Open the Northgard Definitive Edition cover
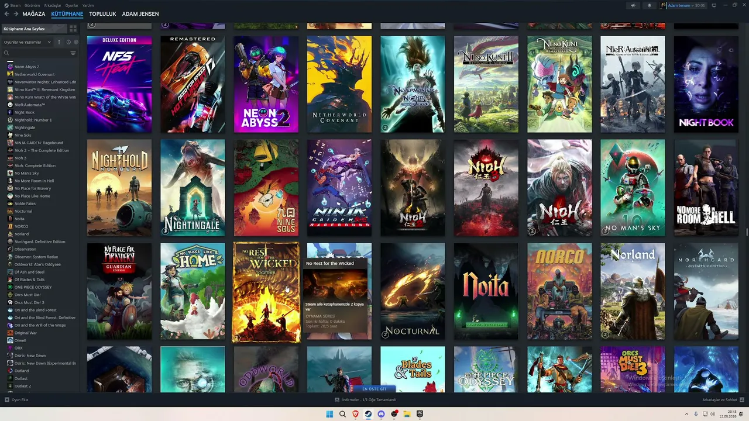The width and height of the screenshot is (749, 421). pyautogui.click(x=706, y=291)
